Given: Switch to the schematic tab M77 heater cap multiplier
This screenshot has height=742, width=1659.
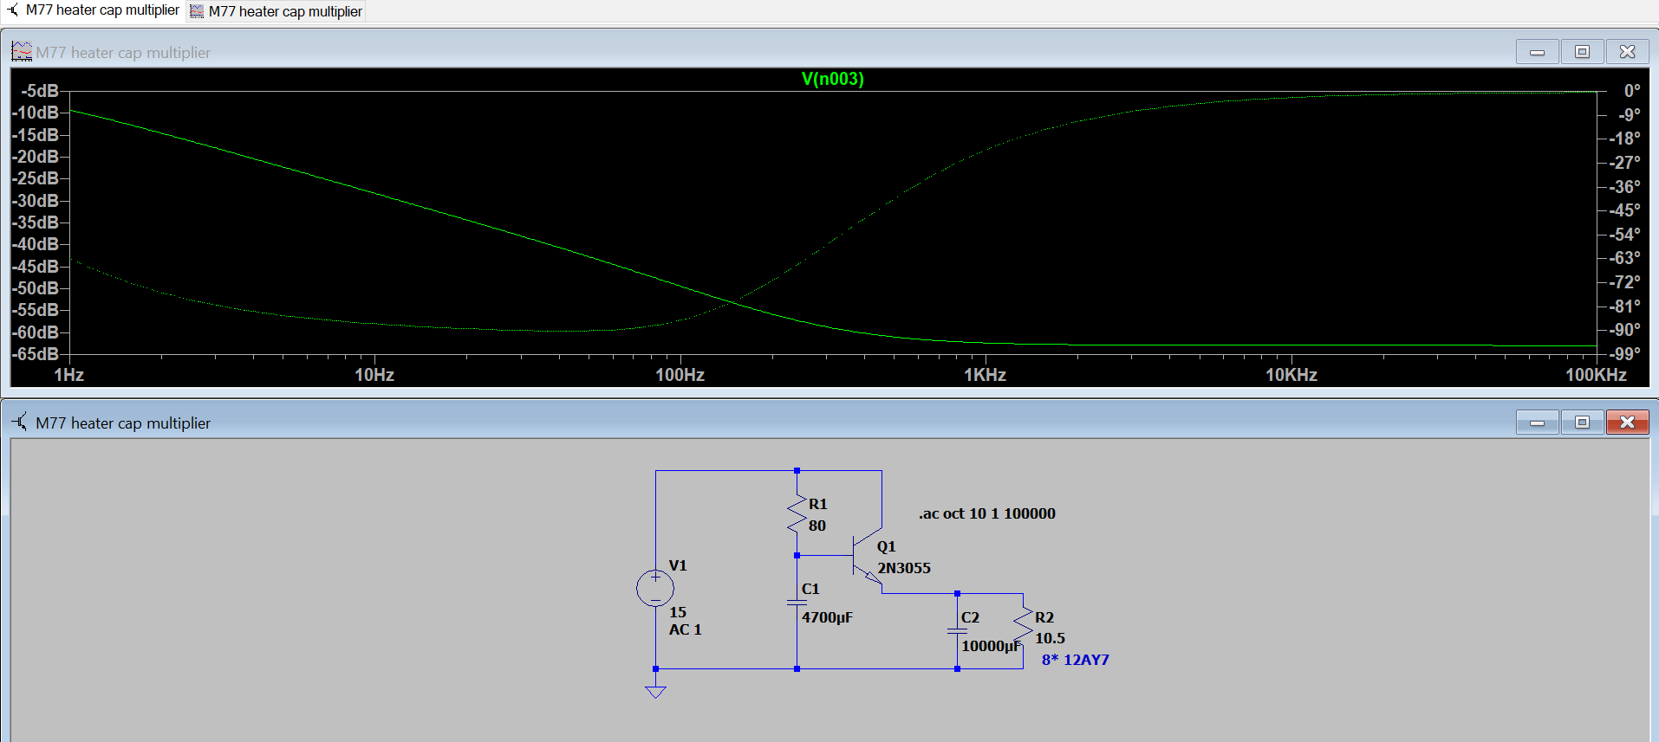Looking at the screenshot, I should coord(94,10).
